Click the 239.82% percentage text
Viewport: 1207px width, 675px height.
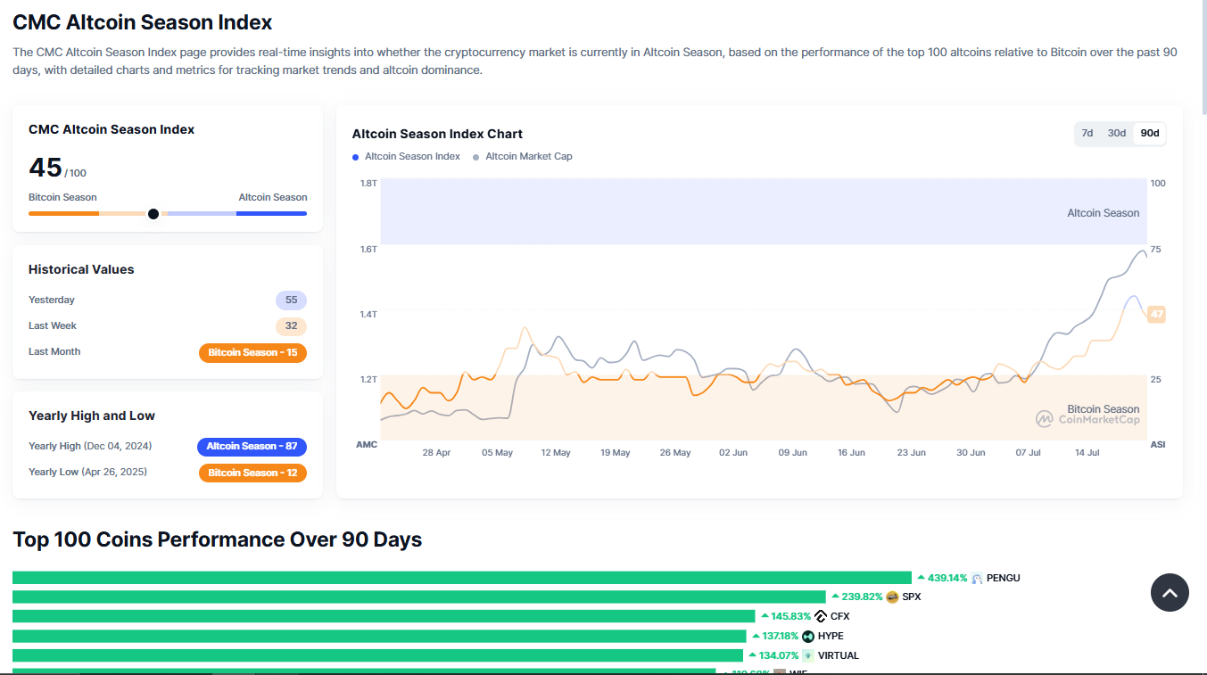click(x=862, y=597)
